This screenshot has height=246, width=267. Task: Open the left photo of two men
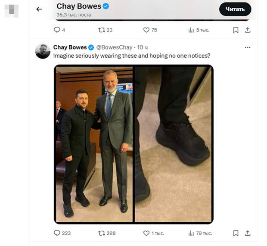click(94, 144)
